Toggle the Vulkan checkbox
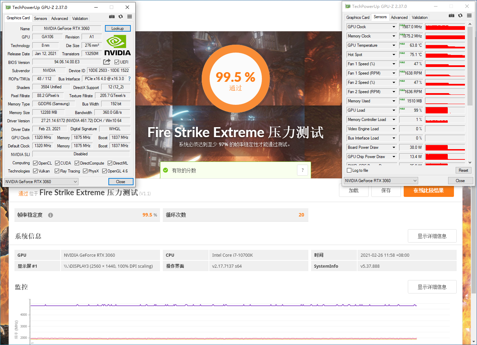The height and width of the screenshot is (345, 477). [35, 171]
